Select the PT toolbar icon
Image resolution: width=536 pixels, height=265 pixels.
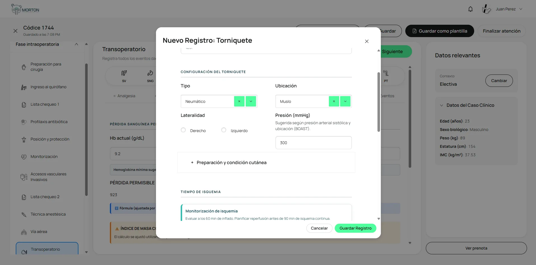click(386, 73)
